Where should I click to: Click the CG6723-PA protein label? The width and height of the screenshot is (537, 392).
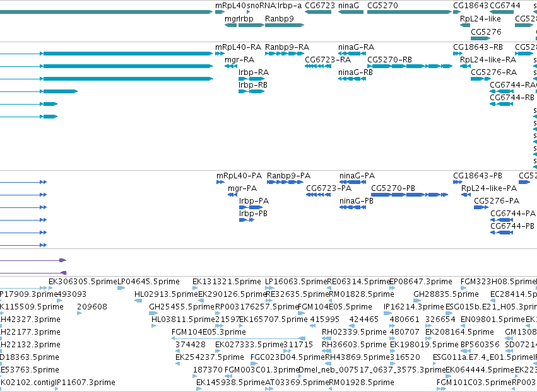(x=329, y=188)
